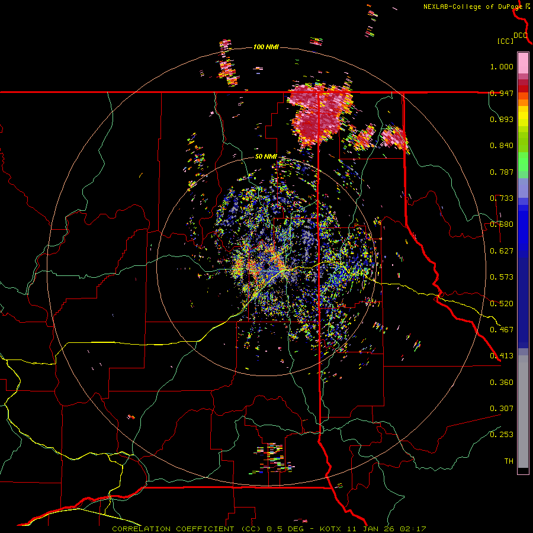Select the 0.253 scale value
The height and width of the screenshot is (533, 533).
(502, 435)
